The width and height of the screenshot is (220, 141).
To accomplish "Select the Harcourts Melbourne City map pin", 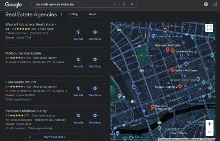I will coord(152,107).
